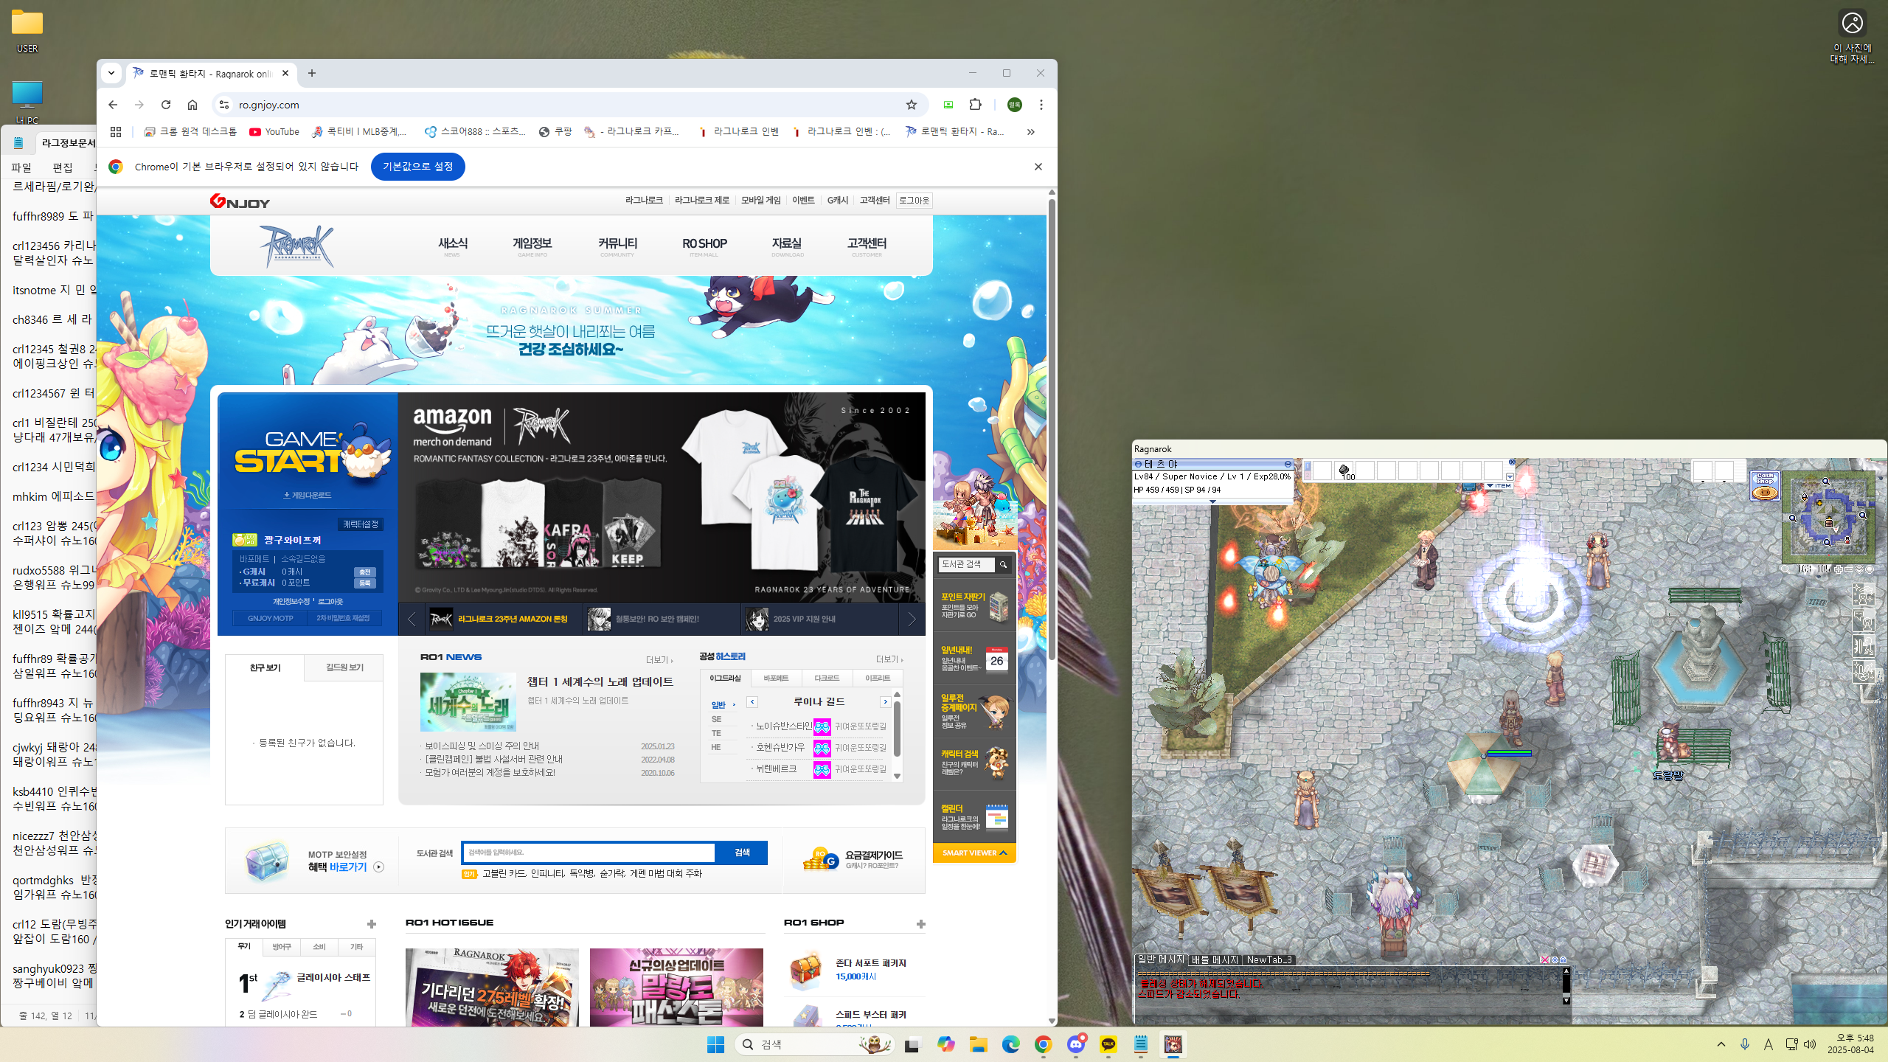Select the NewTab_3 chat tab
The height and width of the screenshot is (1062, 1888).
tap(1268, 959)
